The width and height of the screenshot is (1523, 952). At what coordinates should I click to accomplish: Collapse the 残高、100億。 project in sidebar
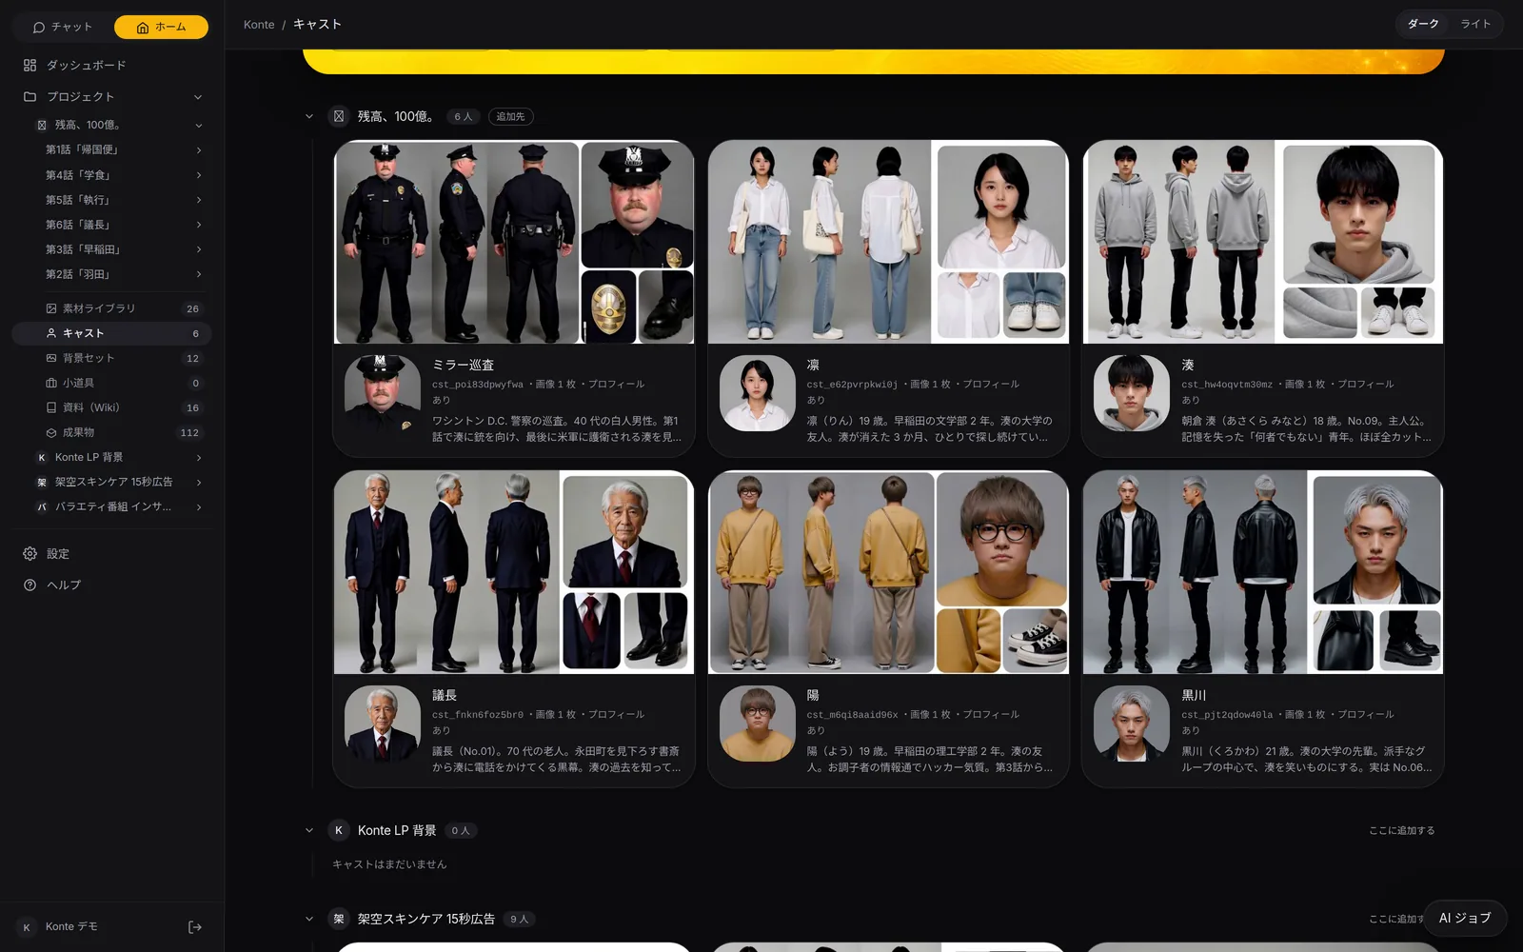tap(199, 126)
